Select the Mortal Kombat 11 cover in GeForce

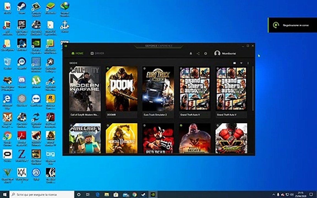tap(122, 138)
